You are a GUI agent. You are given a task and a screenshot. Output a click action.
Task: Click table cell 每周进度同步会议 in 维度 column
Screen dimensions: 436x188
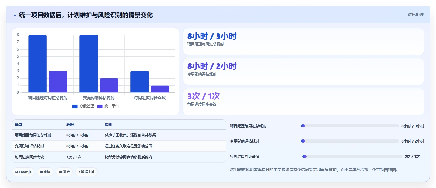(x=29, y=157)
